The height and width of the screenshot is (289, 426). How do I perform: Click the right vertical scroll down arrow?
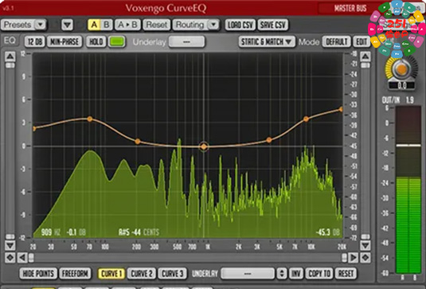click(365, 245)
